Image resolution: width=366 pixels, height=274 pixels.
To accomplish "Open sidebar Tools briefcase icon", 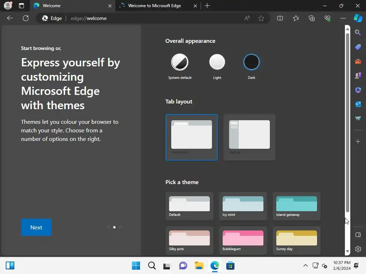I will [x=358, y=61].
